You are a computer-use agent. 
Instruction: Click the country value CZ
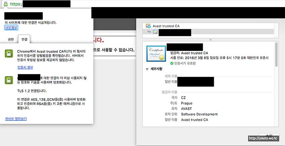(183, 97)
